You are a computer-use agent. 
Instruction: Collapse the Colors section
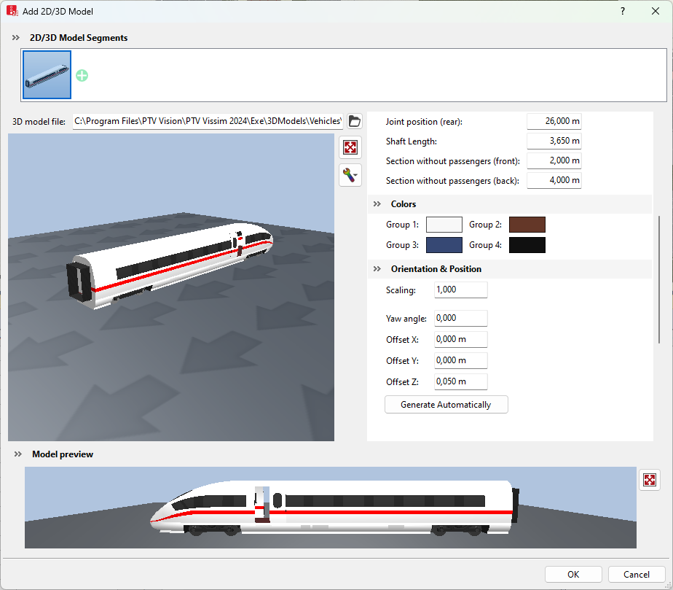click(x=377, y=204)
